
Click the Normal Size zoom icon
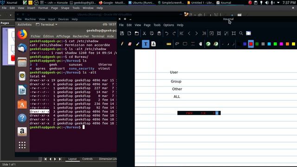[234, 33]
